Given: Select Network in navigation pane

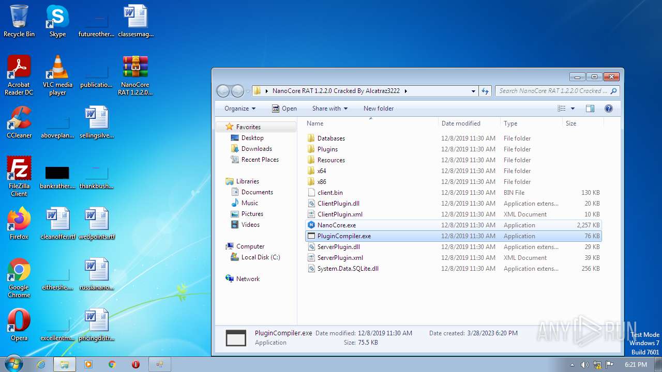Looking at the screenshot, I should (x=248, y=279).
